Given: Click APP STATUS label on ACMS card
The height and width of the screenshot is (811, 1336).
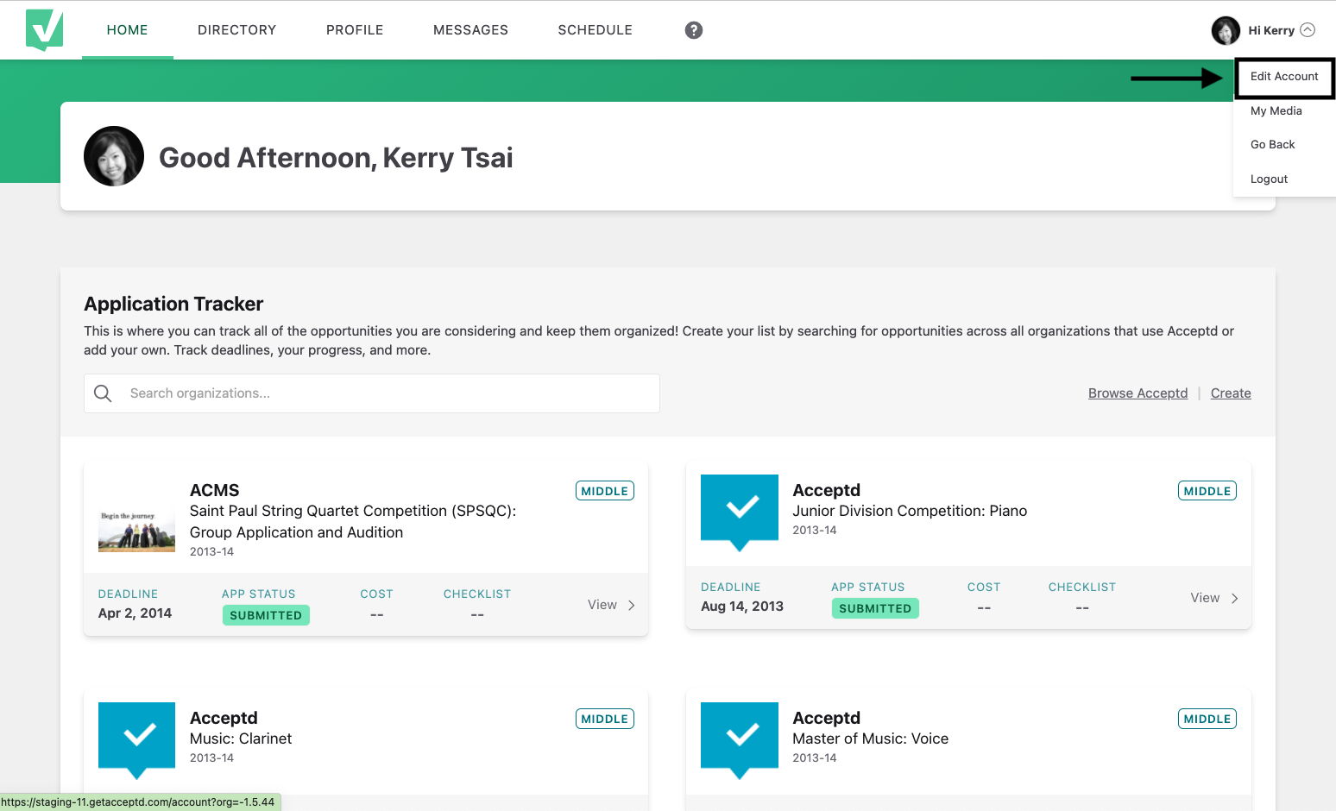Looking at the screenshot, I should [259, 594].
